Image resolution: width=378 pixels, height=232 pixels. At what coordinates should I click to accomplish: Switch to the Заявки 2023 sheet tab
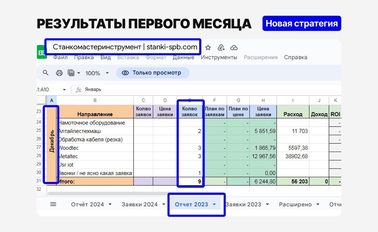[243, 204]
